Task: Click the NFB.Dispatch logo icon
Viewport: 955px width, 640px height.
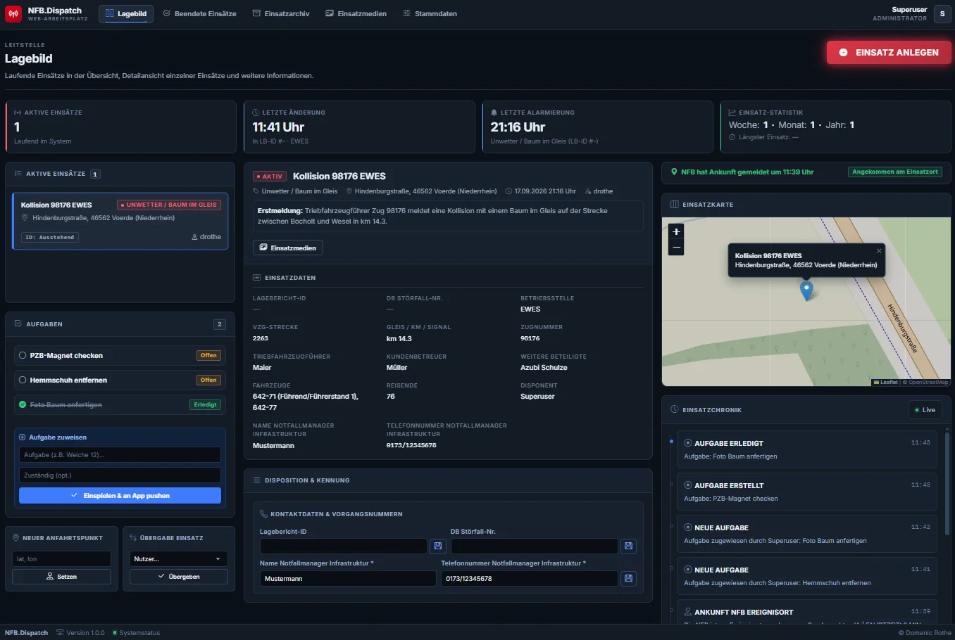Action: click(13, 13)
